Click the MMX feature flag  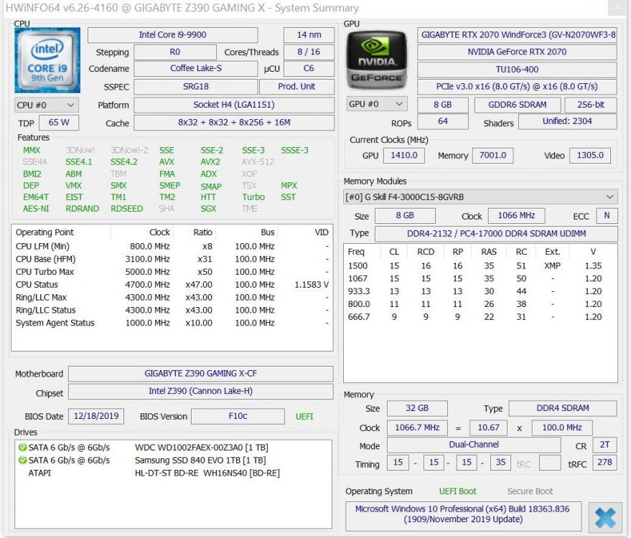tap(32, 151)
